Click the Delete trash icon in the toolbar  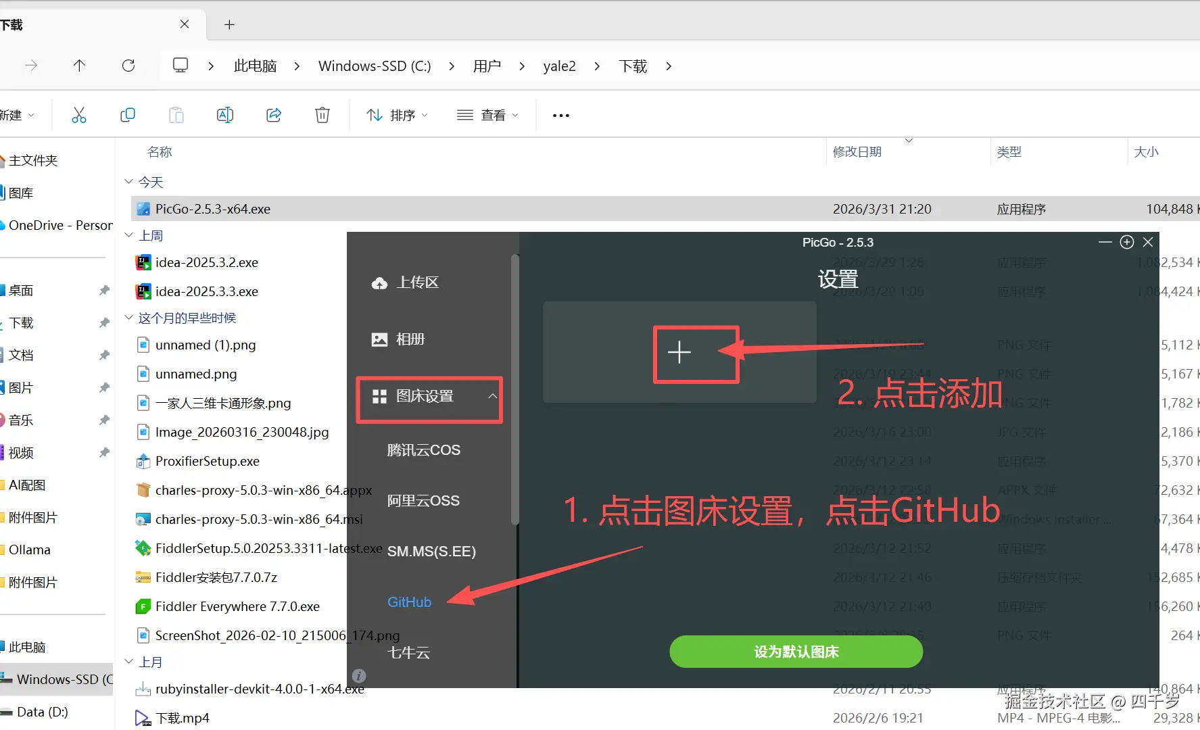pos(322,115)
